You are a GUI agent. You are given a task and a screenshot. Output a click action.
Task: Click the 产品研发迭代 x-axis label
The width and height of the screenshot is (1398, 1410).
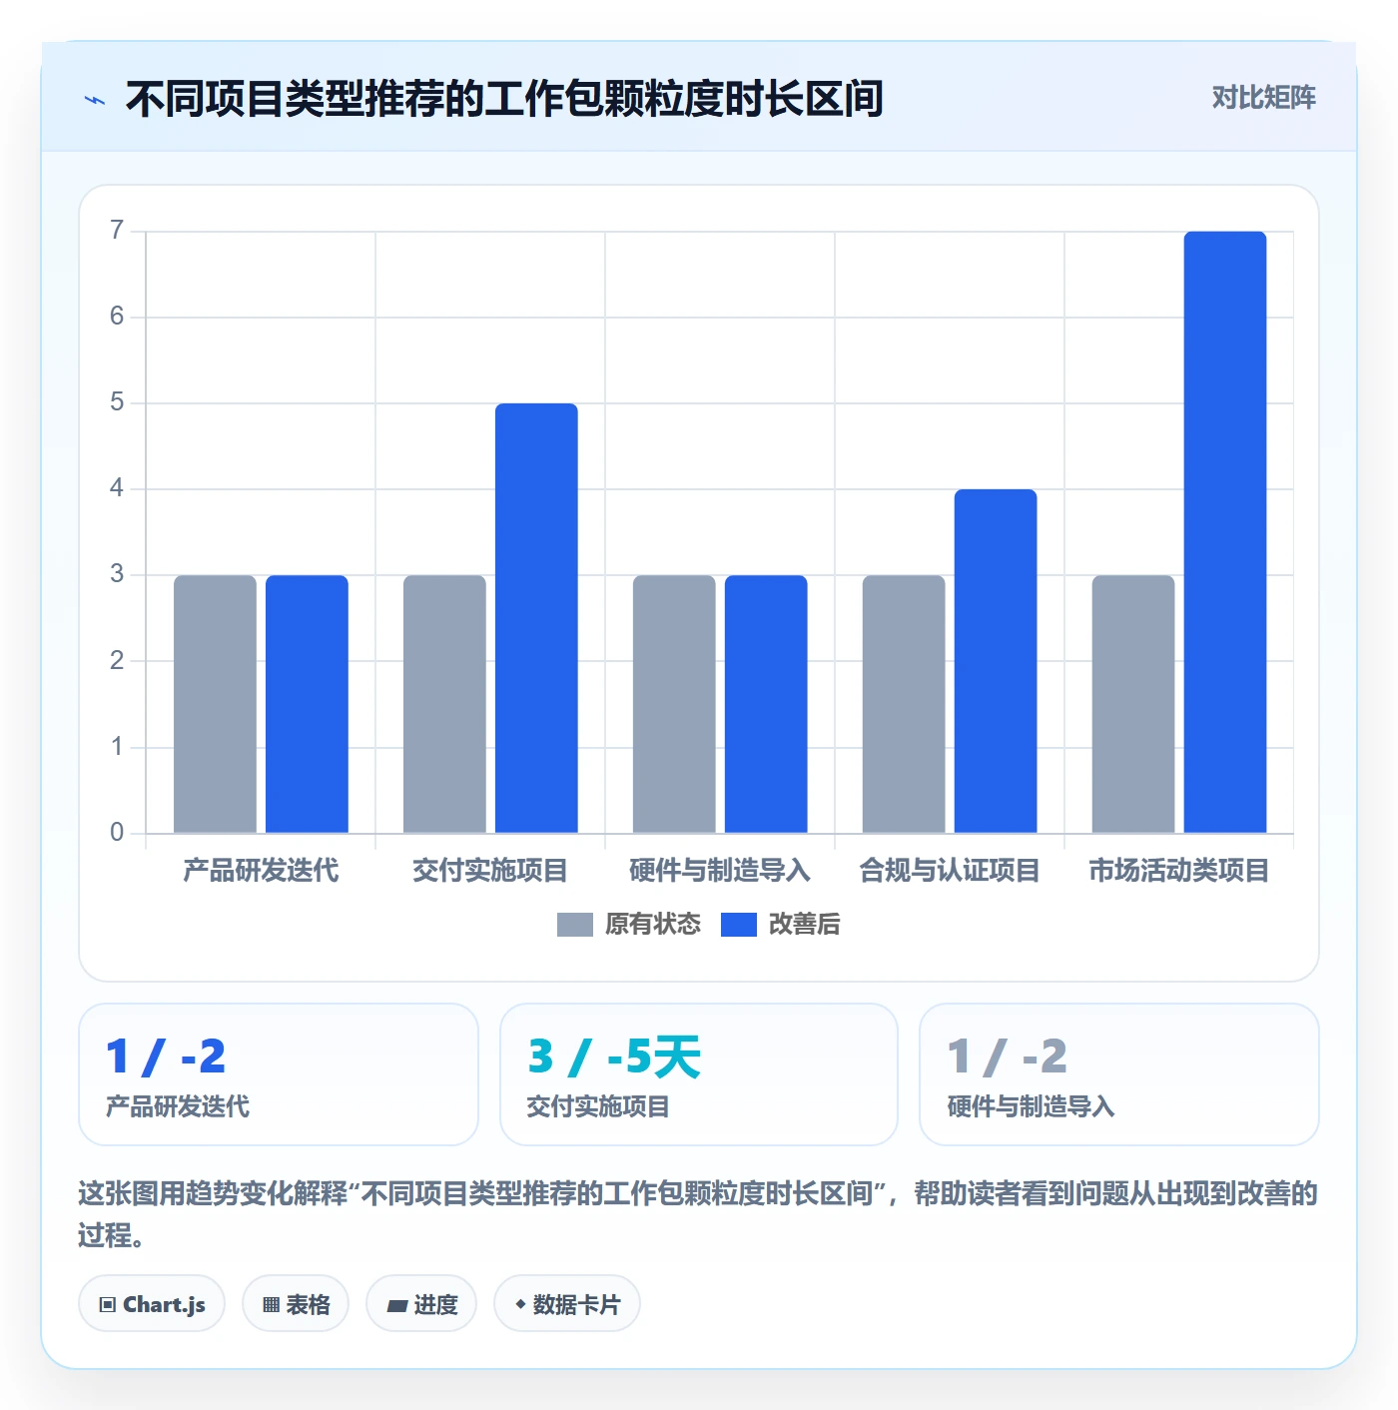(x=261, y=871)
